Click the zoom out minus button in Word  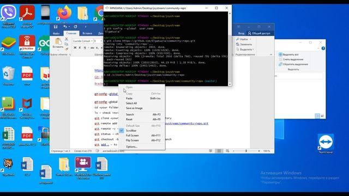233,151
